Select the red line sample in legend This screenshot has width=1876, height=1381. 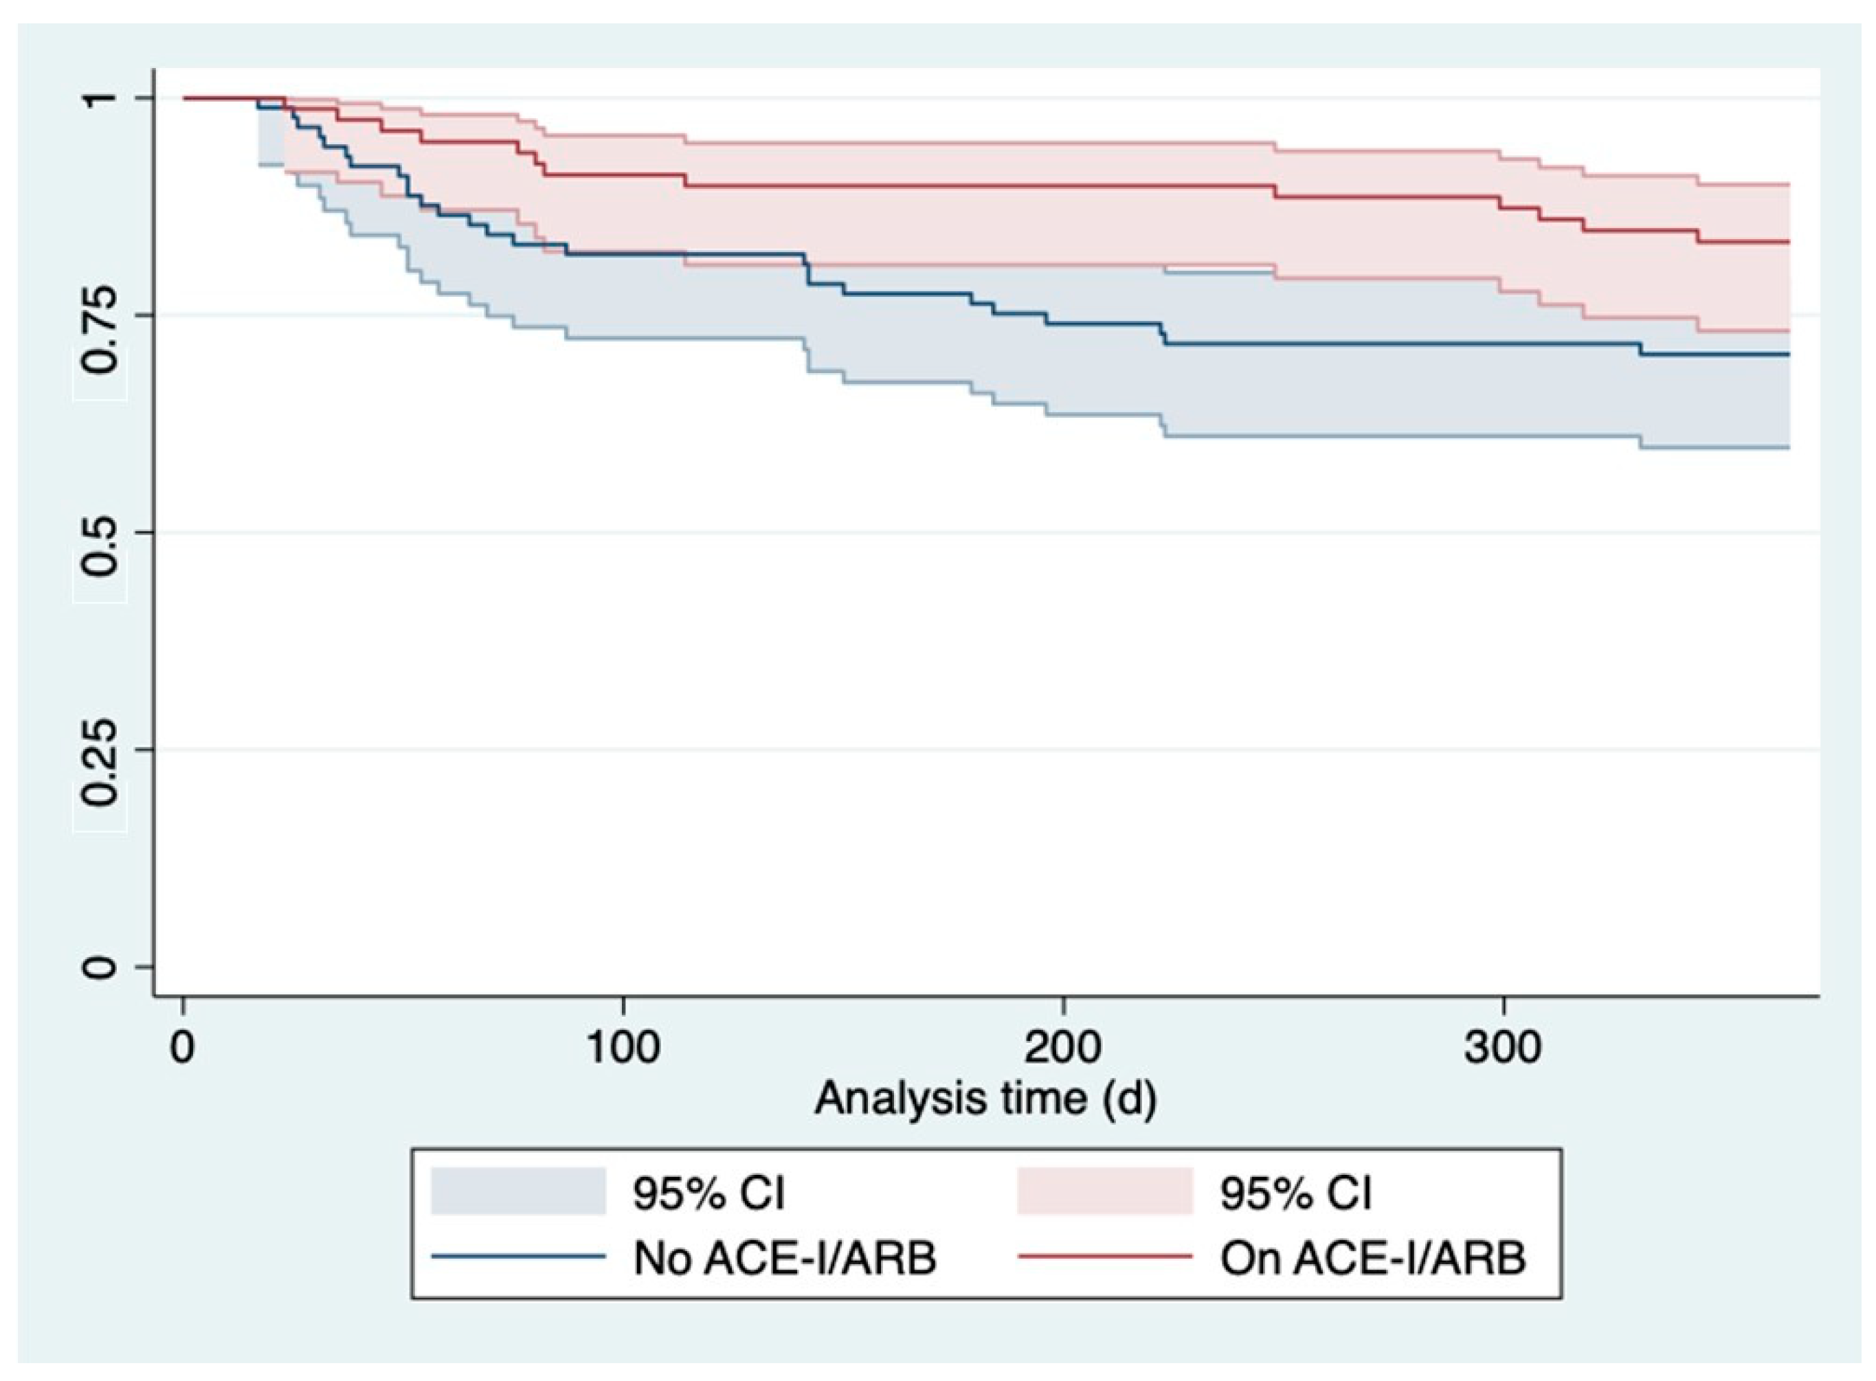coord(1104,1257)
